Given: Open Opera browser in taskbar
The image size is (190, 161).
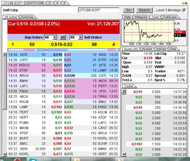Looking at the screenshot, I should 18,160.
